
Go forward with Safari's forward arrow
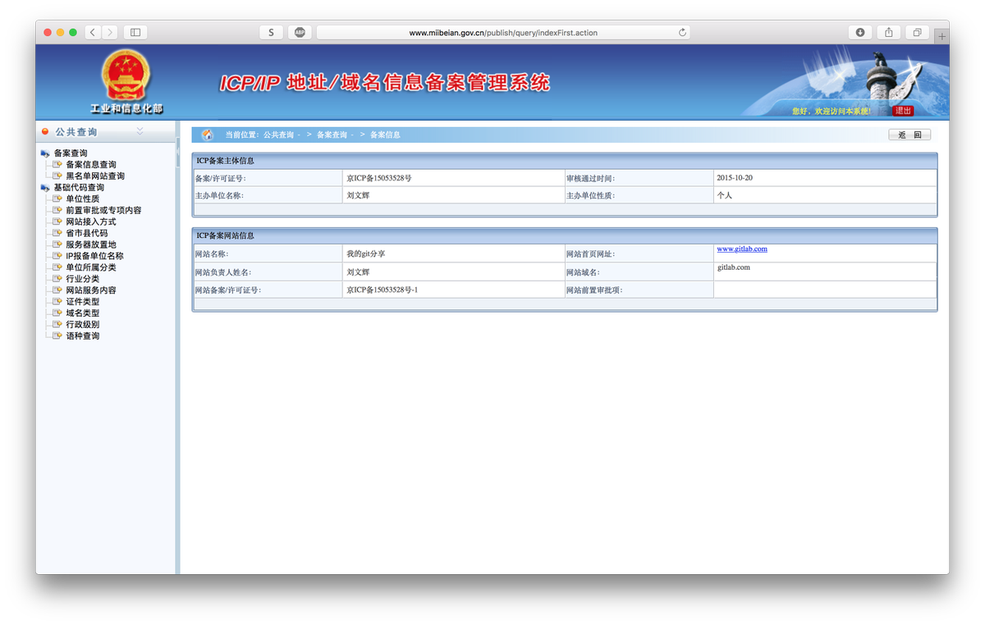click(110, 33)
